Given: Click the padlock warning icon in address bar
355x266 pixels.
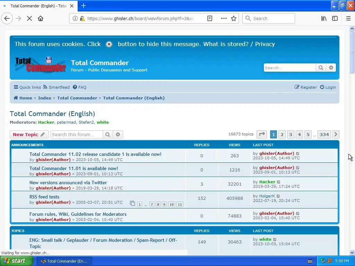Looking at the screenshot, I should pyautogui.click(x=83, y=19).
